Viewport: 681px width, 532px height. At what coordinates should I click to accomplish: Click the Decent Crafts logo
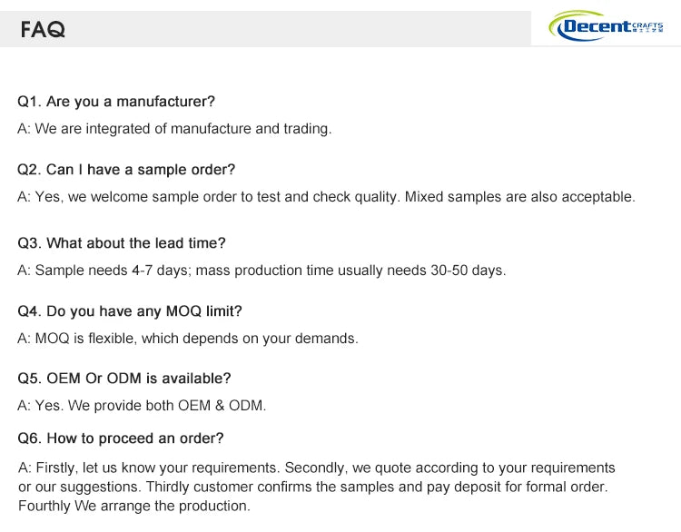coord(605,25)
